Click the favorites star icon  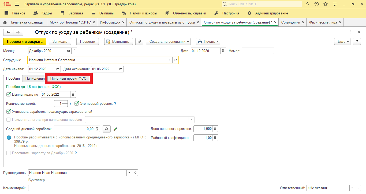point(326,4)
